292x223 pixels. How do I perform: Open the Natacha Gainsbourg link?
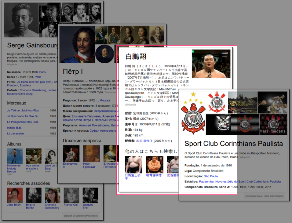[x=20, y=94]
